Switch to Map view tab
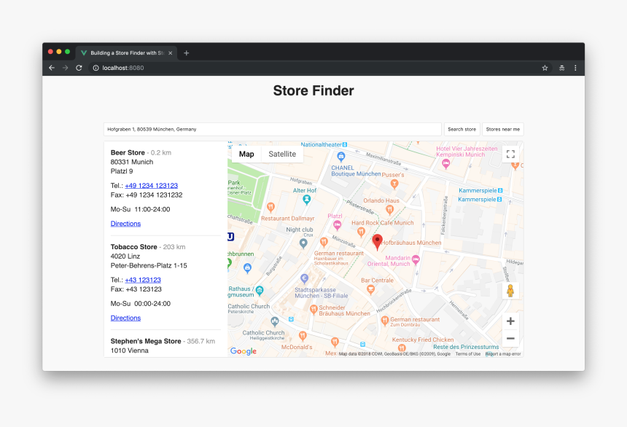627x427 pixels. pos(246,154)
